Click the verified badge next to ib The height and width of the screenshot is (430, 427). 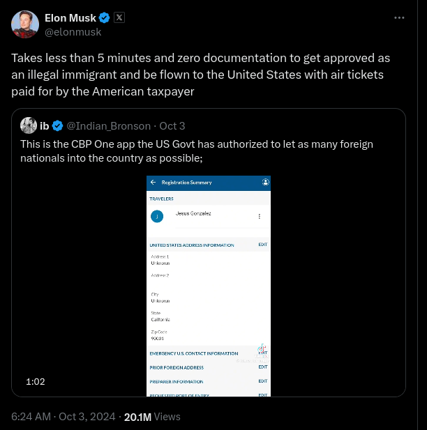(58, 125)
